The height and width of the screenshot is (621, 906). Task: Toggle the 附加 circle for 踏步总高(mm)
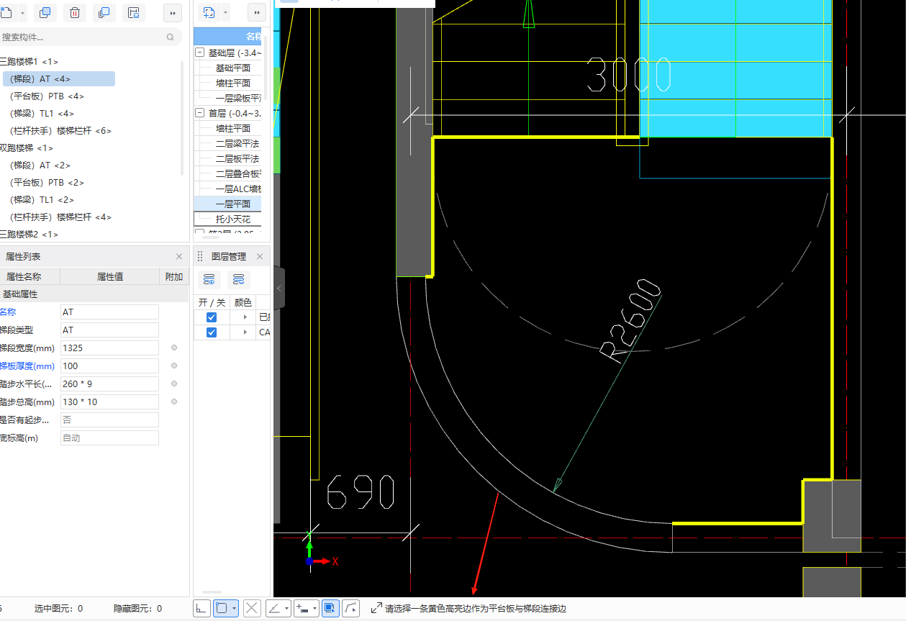tap(174, 402)
